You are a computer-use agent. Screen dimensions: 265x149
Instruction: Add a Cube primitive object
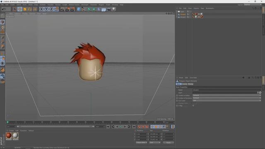pos(79,9)
